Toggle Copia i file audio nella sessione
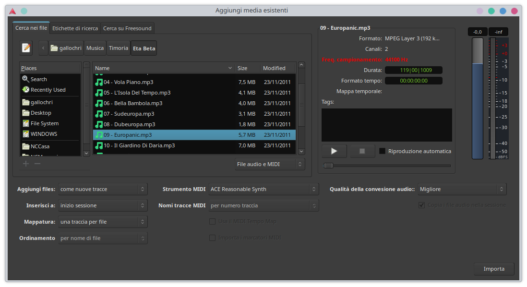 422,205
